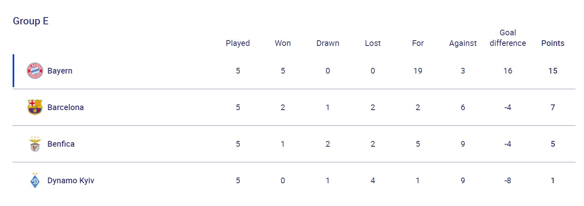Click the Bayern club crest icon

tap(35, 71)
